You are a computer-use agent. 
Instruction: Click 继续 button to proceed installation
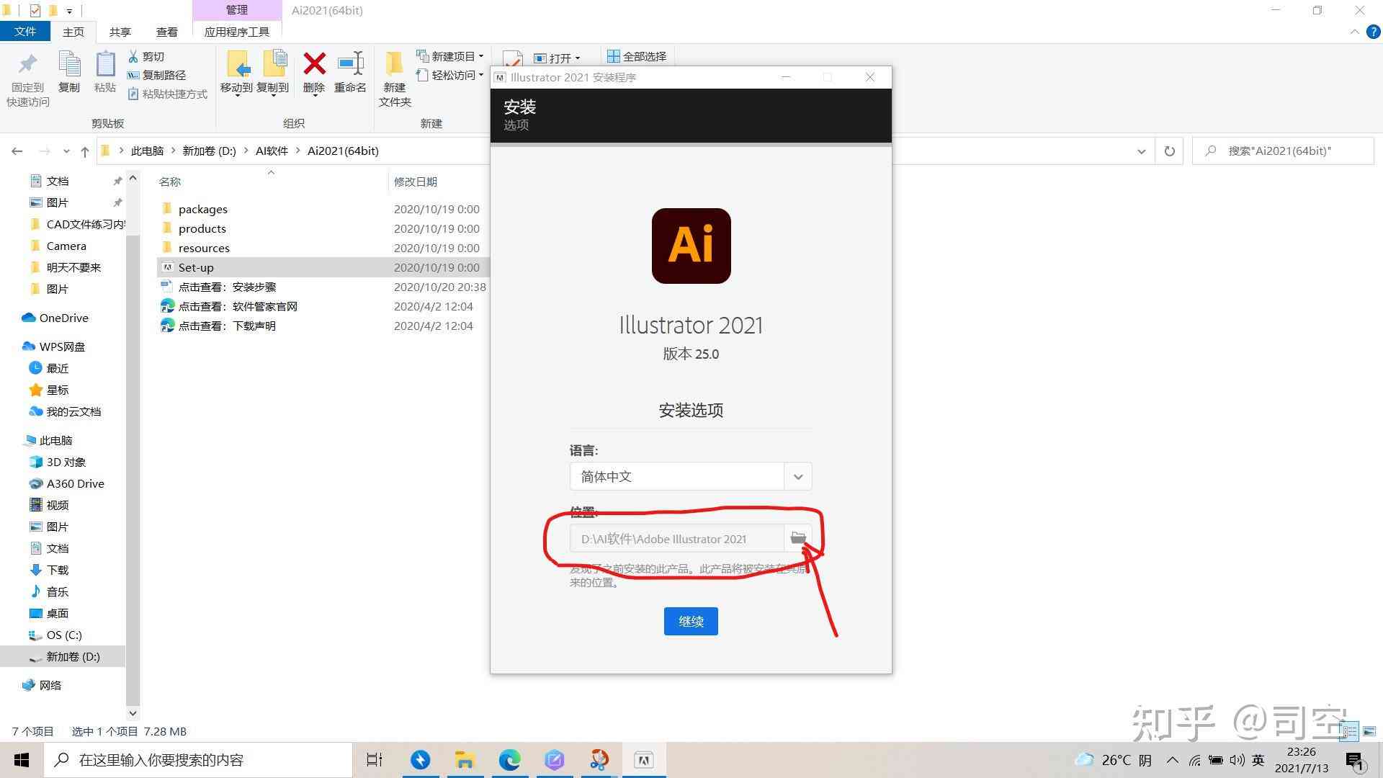(x=691, y=621)
